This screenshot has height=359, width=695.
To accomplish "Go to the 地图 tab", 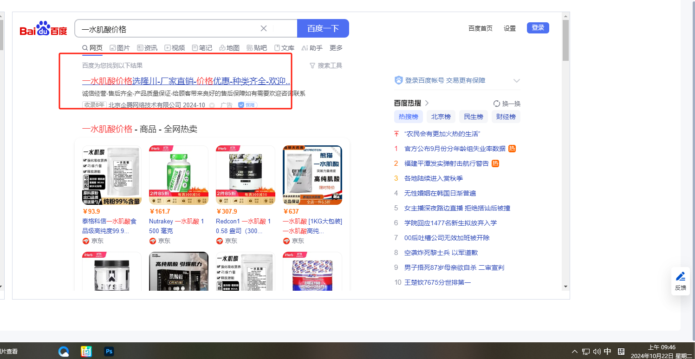I will click(229, 48).
